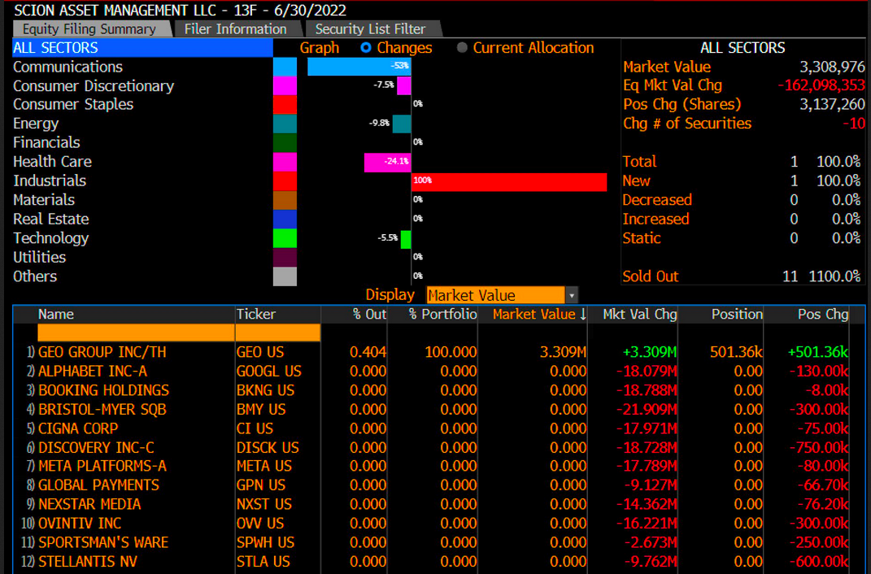
Task: Open the SPORTSMAN'S WARE row
Action: (x=102, y=542)
